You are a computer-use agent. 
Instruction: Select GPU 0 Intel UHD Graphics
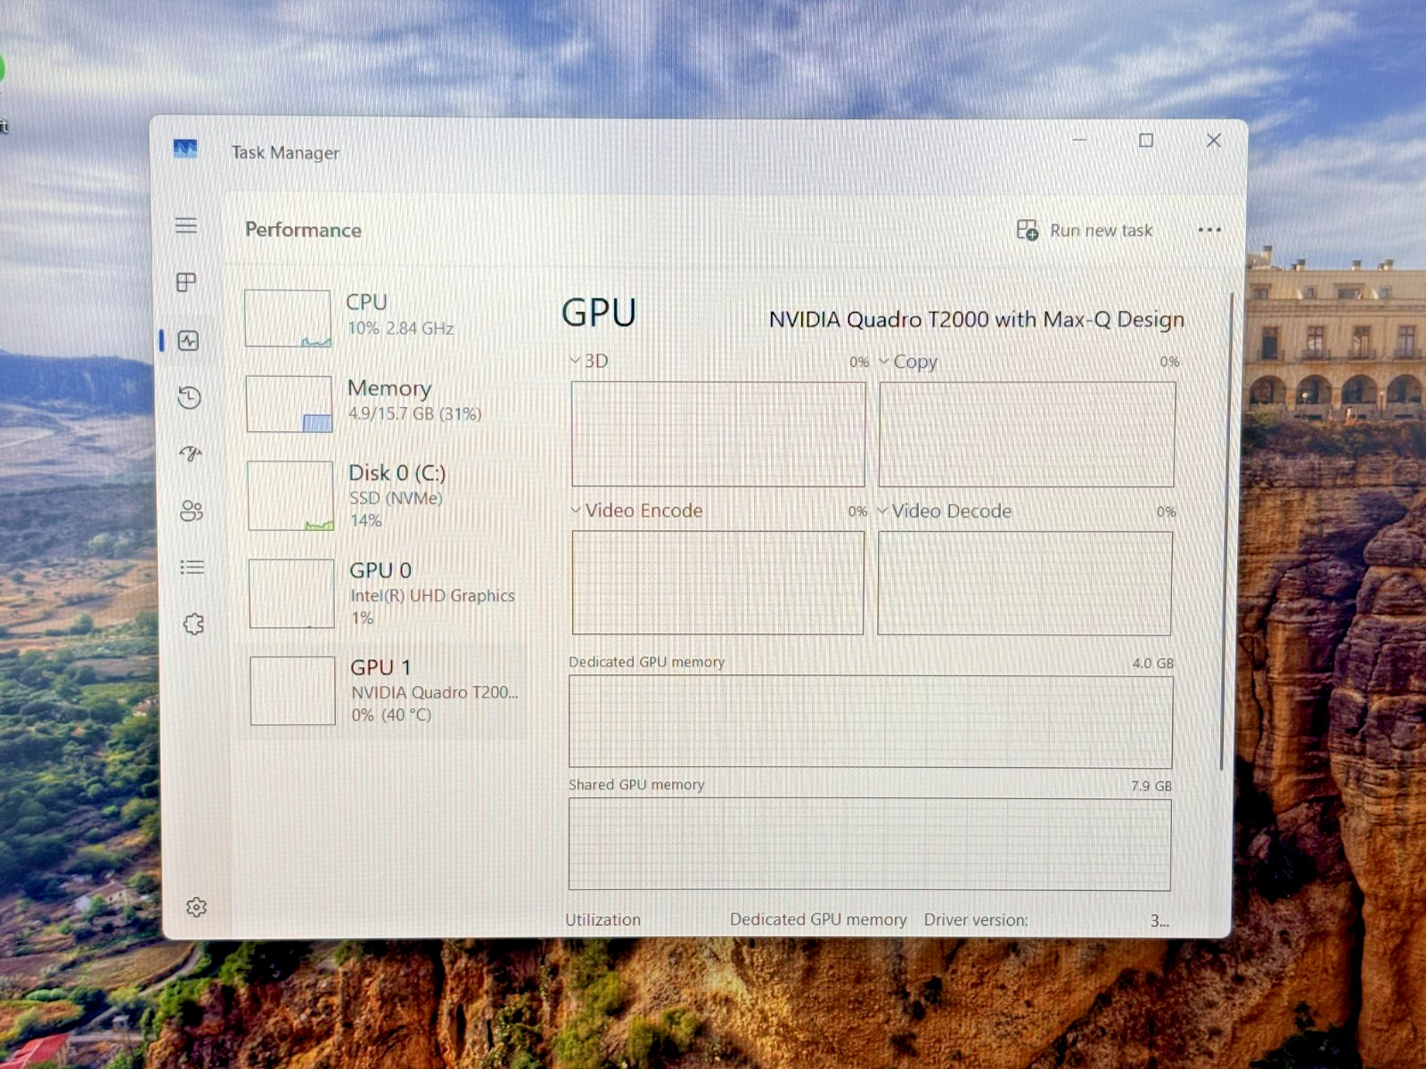point(384,593)
